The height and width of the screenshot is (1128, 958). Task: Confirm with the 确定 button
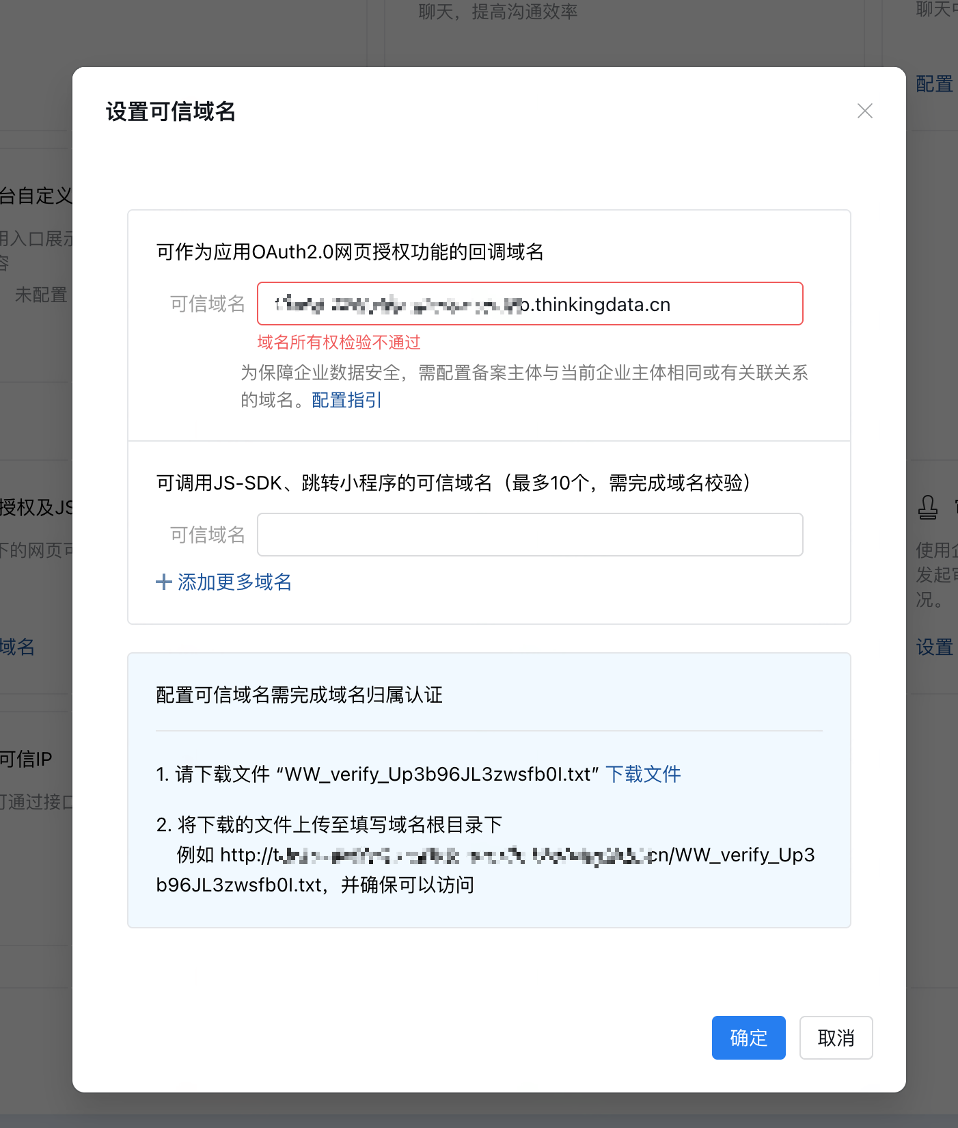(748, 1038)
